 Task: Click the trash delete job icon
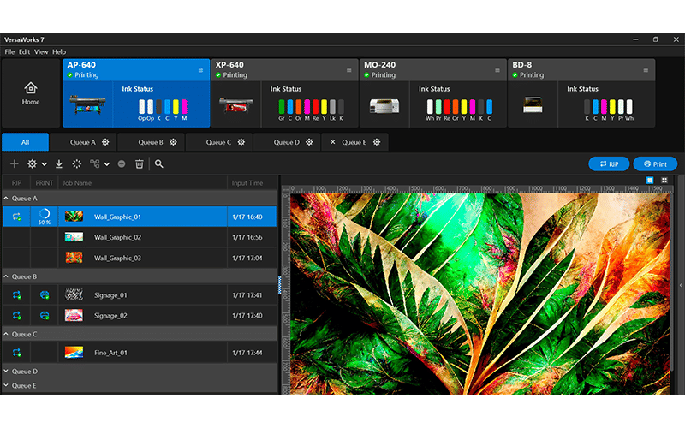coord(139,163)
